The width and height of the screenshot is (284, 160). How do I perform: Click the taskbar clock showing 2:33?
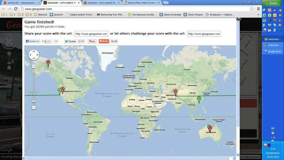(x=273, y=149)
